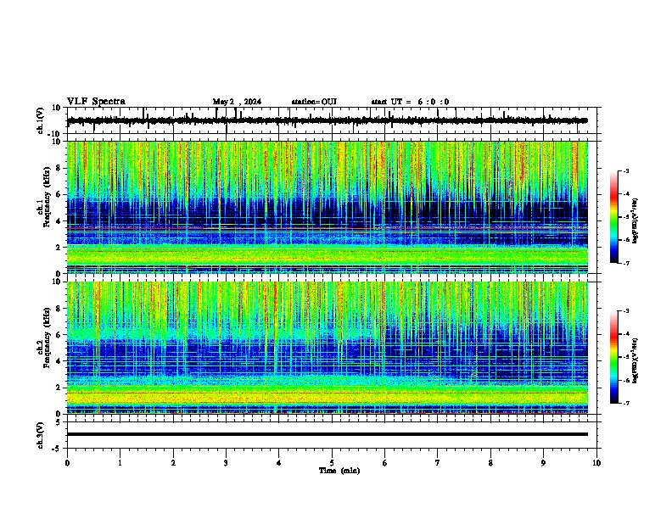Click the ch.3 voltage trace line
672x519 pixels.
[327, 434]
